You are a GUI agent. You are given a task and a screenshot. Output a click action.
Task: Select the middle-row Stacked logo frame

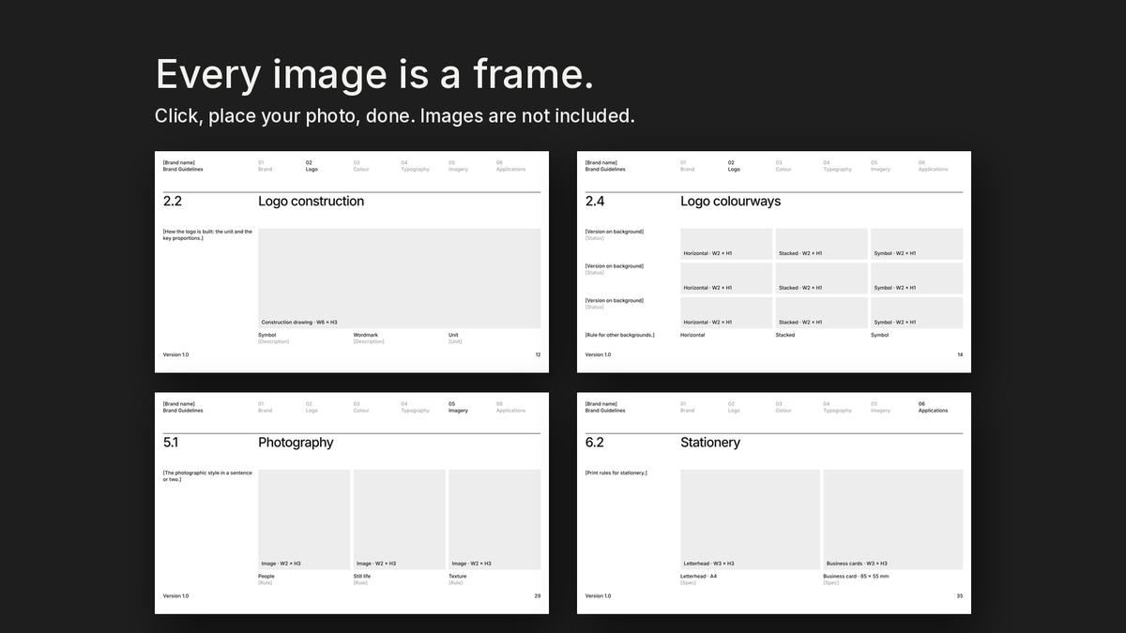821,279
